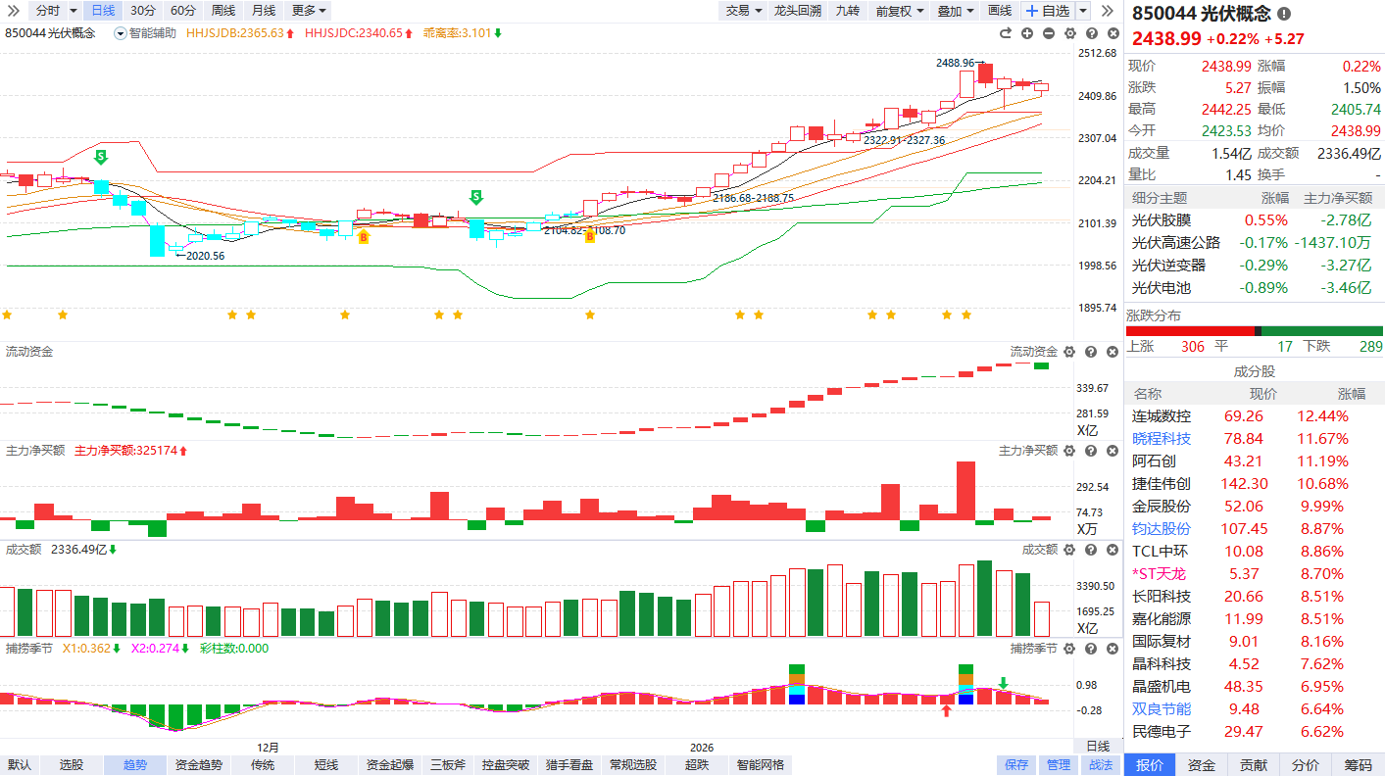Click help icon for 主力净买额 panel
The height and width of the screenshot is (776, 1385).
1091,451
